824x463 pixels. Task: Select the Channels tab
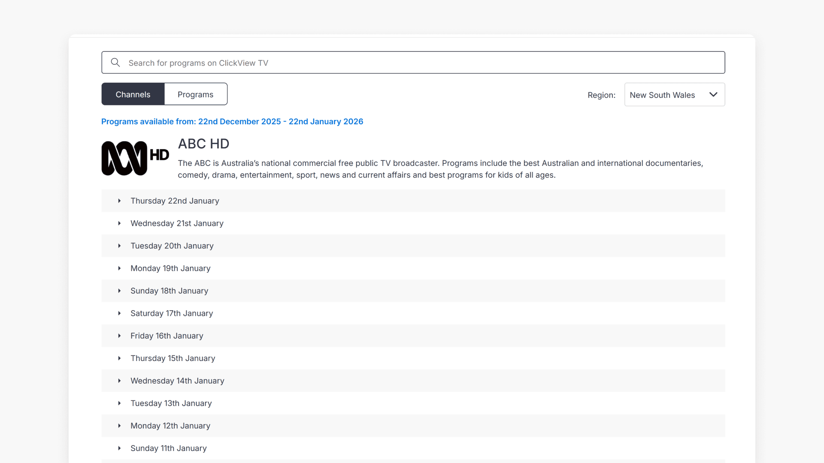point(133,94)
